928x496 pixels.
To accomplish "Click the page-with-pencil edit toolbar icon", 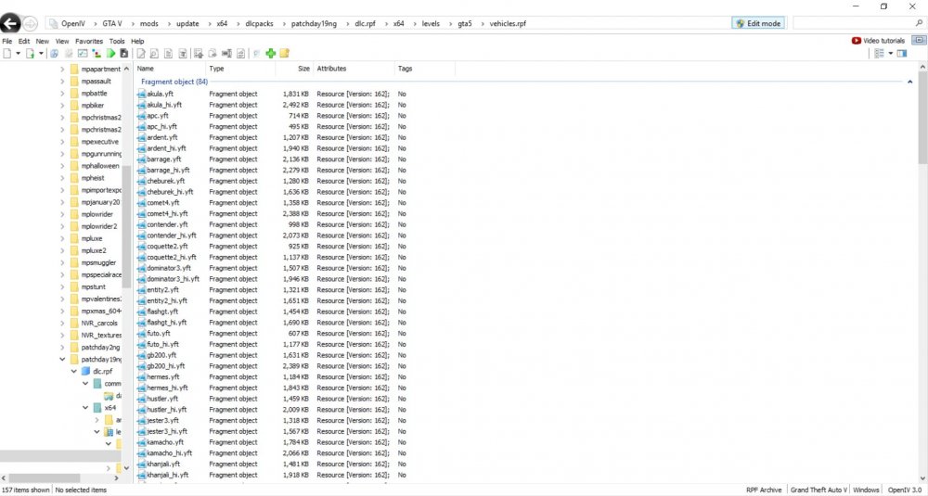I will pos(141,53).
